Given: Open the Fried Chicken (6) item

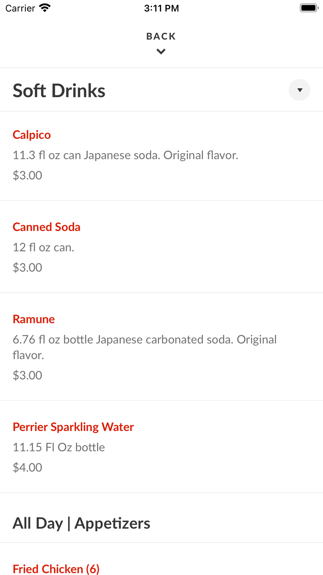Looking at the screenshot, I should 56,569.
